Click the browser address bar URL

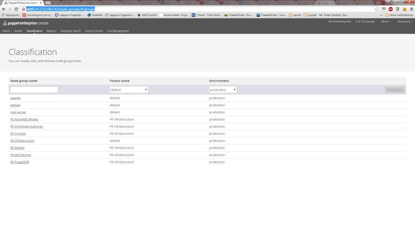pyautogui.click(x=60, y=9)
